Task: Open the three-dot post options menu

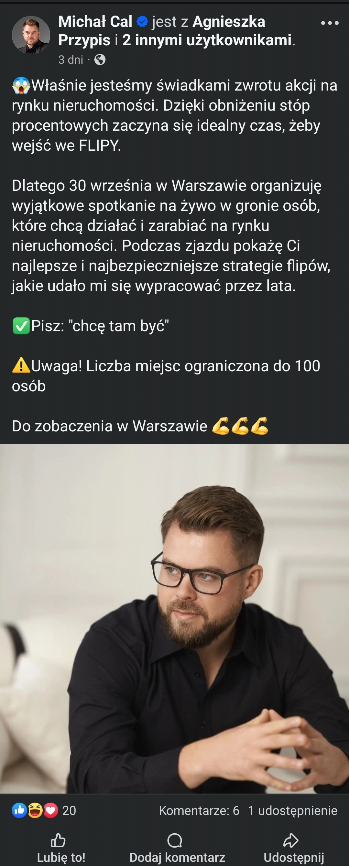Action: point(330,23)
